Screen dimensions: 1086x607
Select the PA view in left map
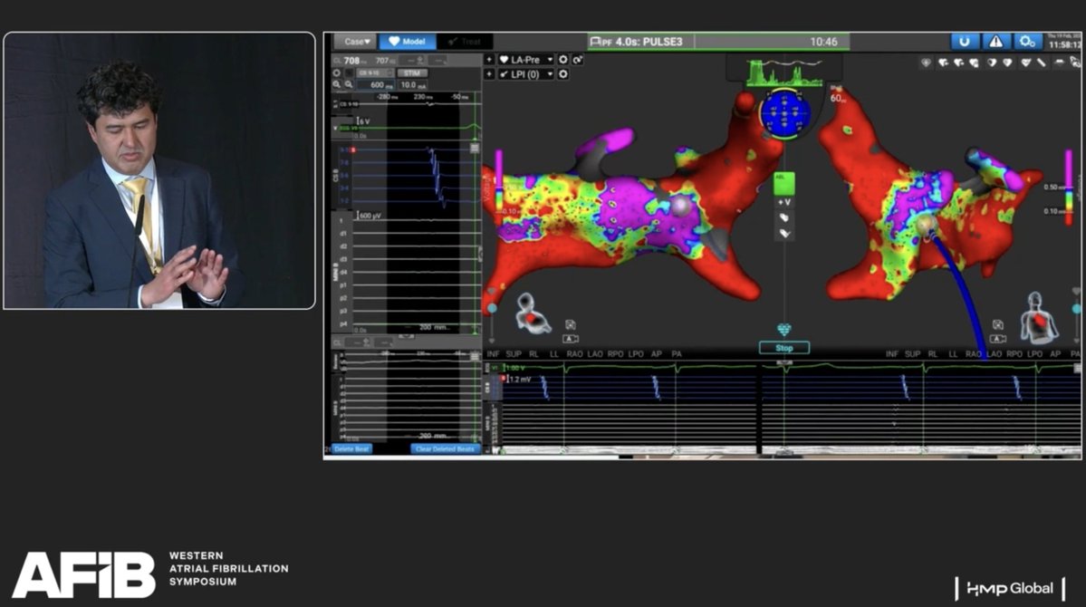coord(677,354)
